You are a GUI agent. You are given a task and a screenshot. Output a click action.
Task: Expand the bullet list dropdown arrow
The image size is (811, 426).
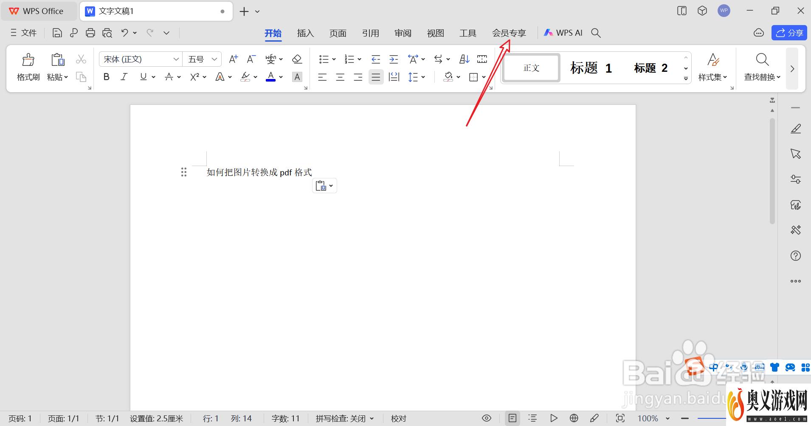click(334, 59)
